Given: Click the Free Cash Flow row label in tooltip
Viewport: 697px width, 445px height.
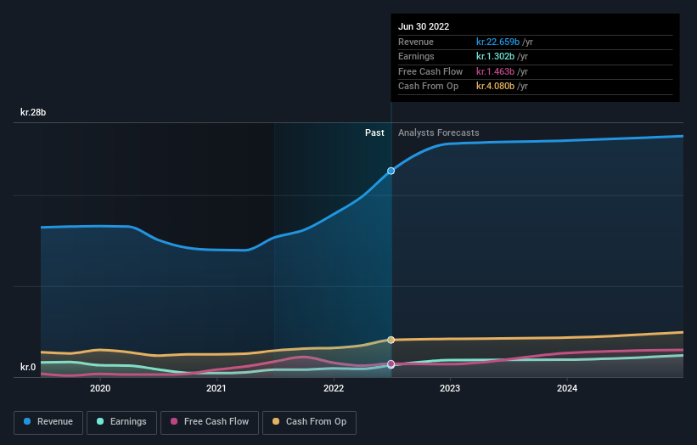Looking at the screenshot, I should click(x=430, y=71).
